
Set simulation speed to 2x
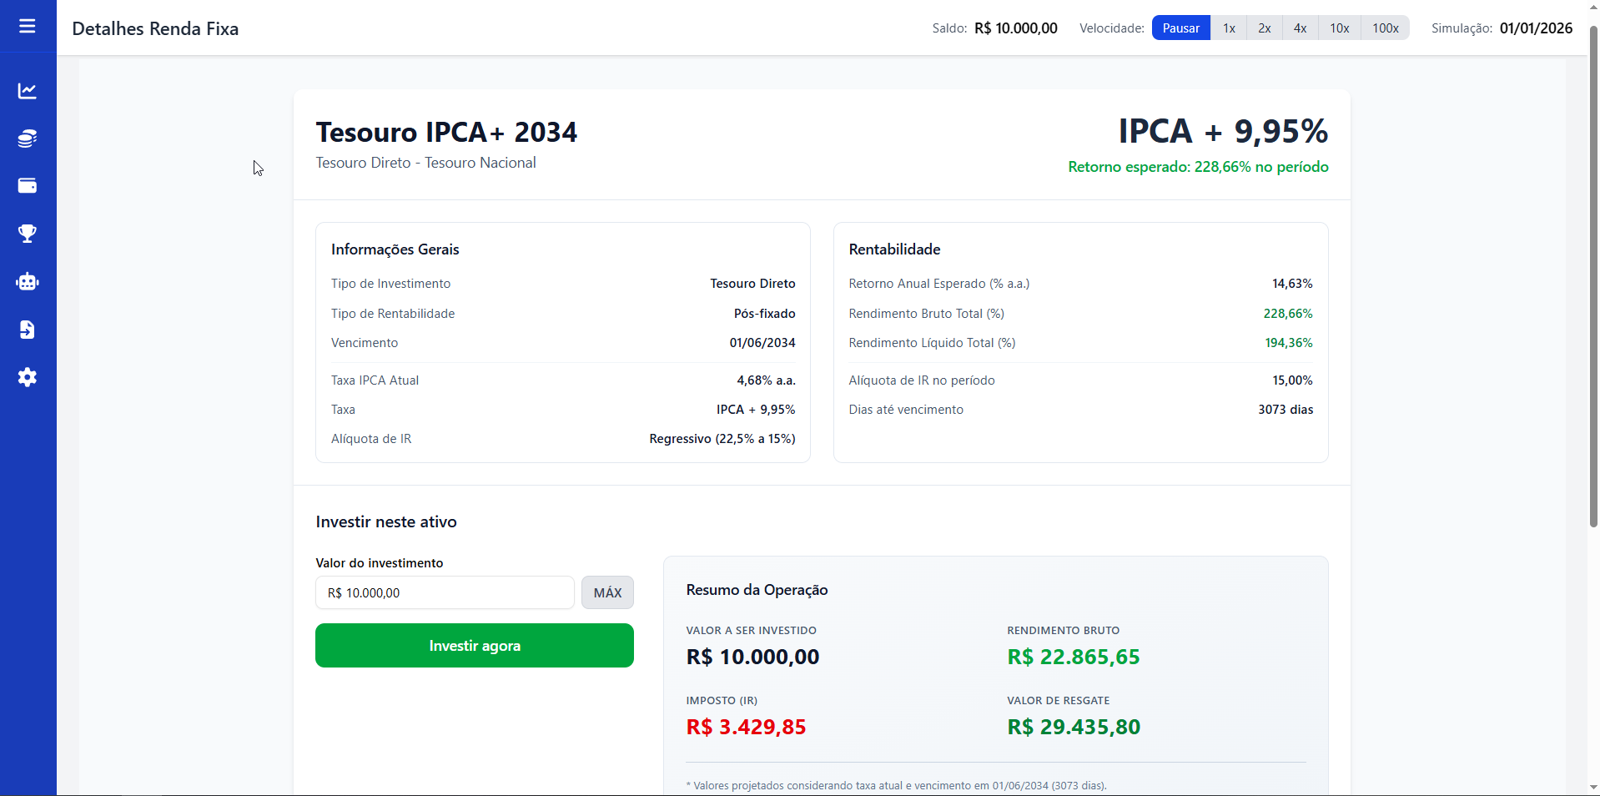[x=1265, y=28]
